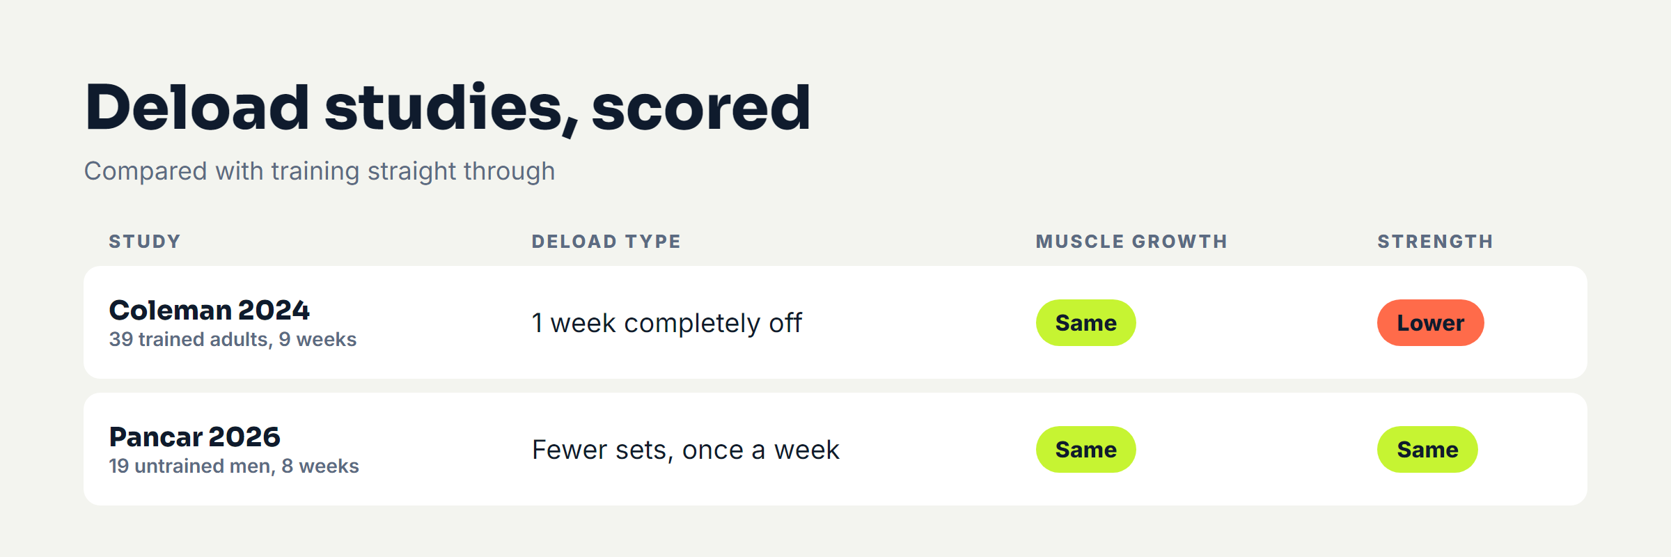Click the red 'Lower' strength badge
The image size is (1671, 557).
(1430, 323)
